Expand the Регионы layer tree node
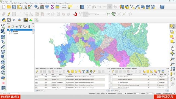 [8, 33]
